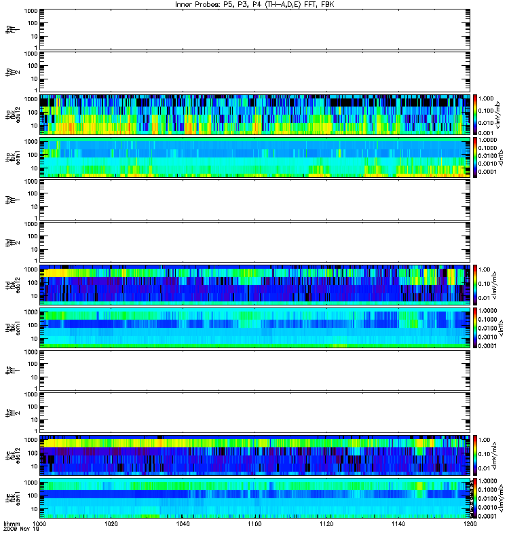Screen dimensions: 509x543
Task: Click the color bar beside thd fbk scm1
Action: [x=475, y=328]
